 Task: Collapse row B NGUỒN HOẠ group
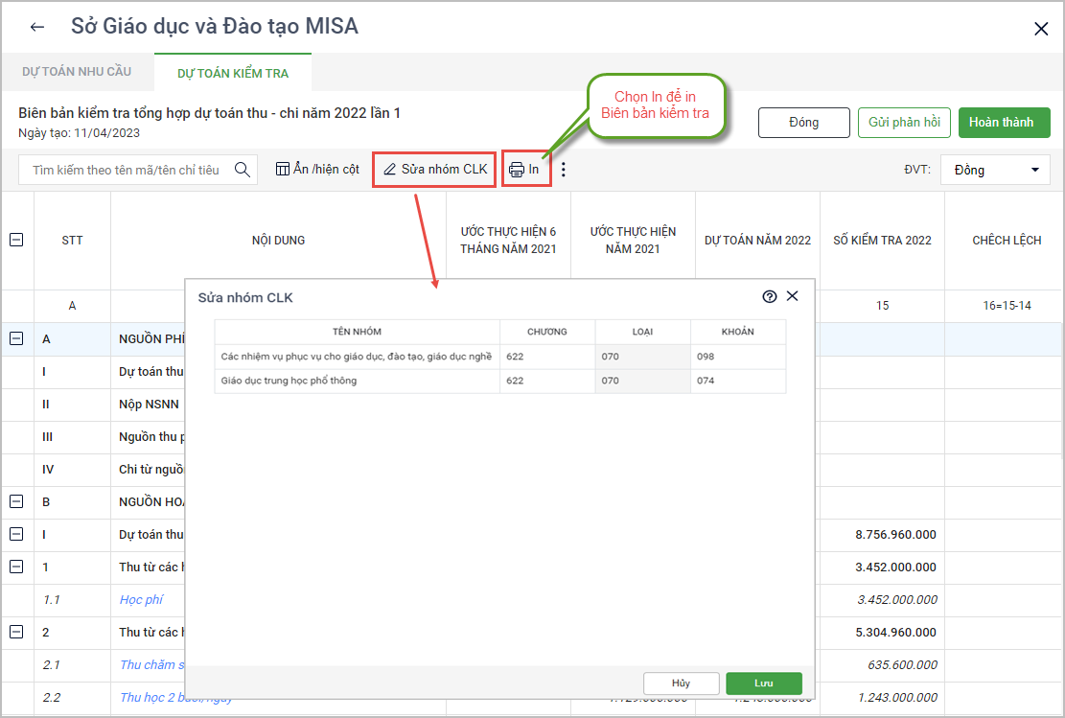pos(16,501)
